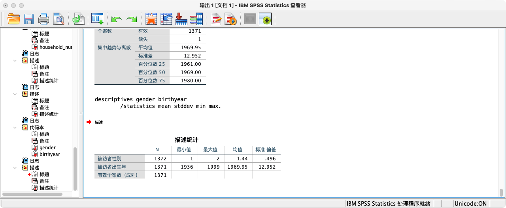Click the 被访者出生年 row label
506x208 pixels.
point(112,167)
